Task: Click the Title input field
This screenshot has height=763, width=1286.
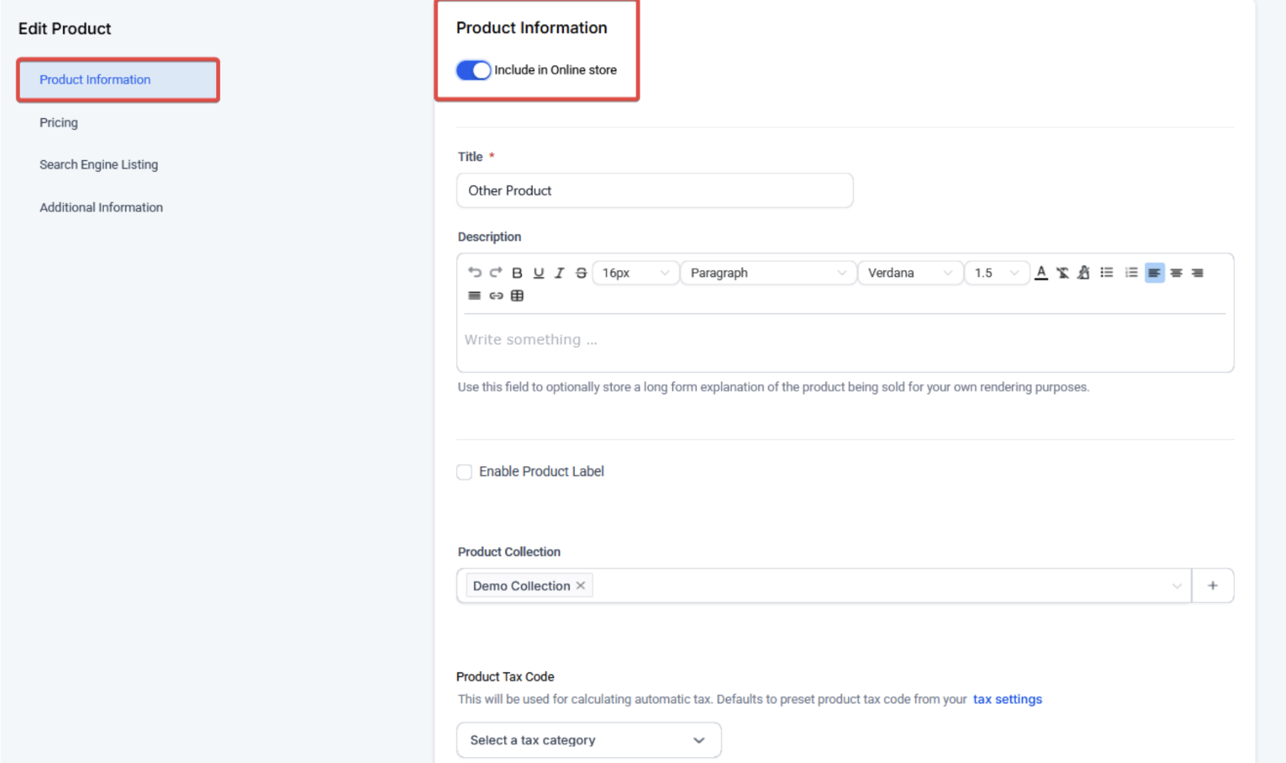Action: pos(654,191)
